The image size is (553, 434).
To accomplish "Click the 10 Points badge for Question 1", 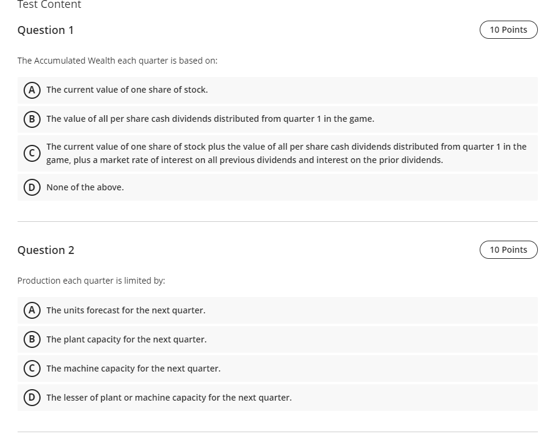I will pos(508,29).
